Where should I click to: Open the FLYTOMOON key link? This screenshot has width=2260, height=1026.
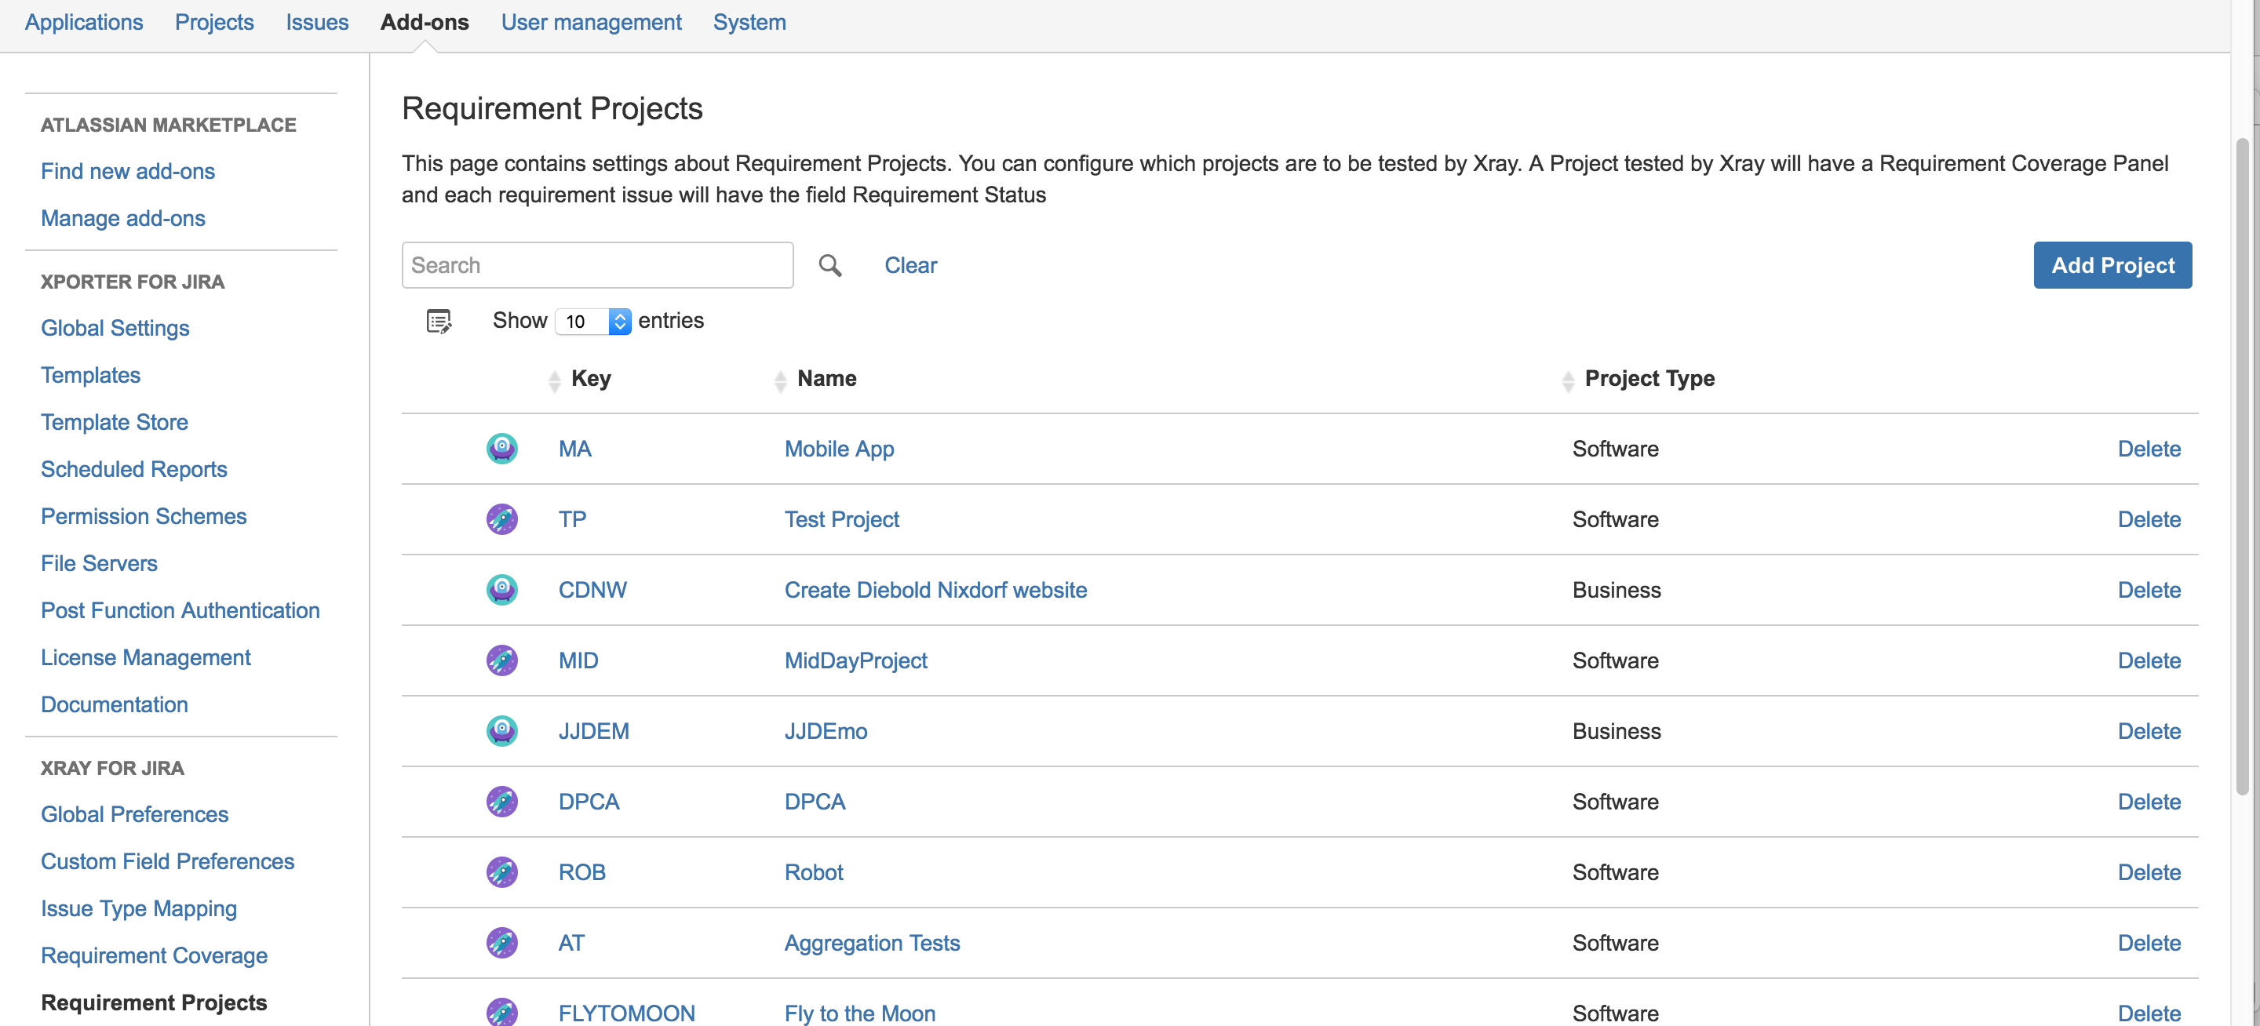626,1013
